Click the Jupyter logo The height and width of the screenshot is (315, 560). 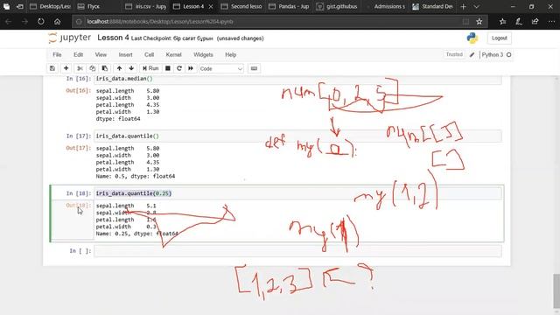[x=70, y=38]
